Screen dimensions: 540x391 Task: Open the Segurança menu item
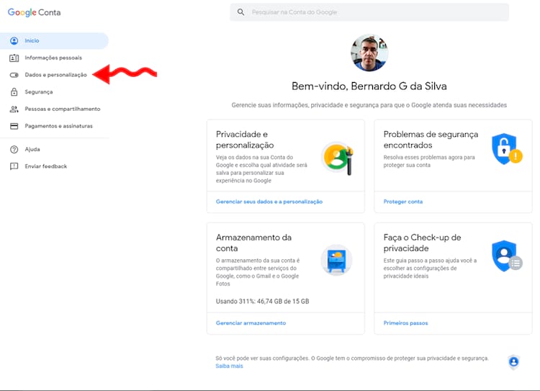[x=38, y=92]
